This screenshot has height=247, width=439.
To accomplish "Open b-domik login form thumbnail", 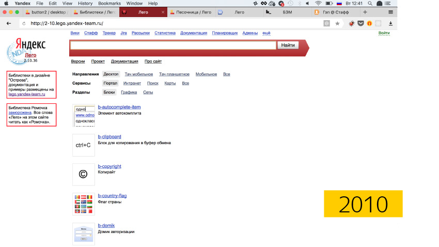I will [x=84, y=234].
